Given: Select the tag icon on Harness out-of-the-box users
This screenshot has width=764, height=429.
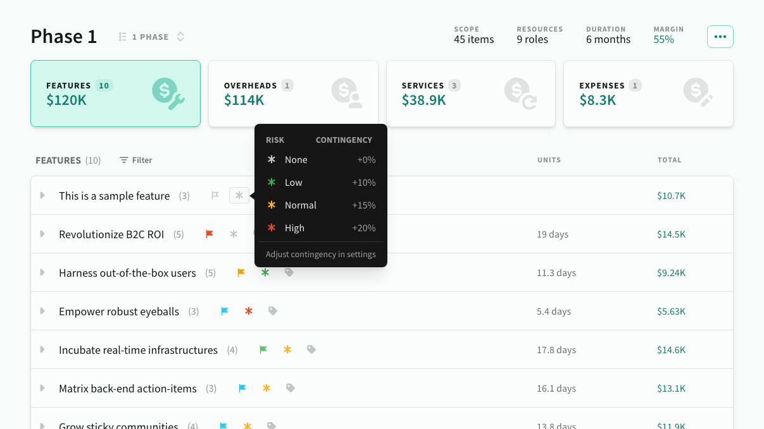Looking at the screenshot, I should pos(289,272).
